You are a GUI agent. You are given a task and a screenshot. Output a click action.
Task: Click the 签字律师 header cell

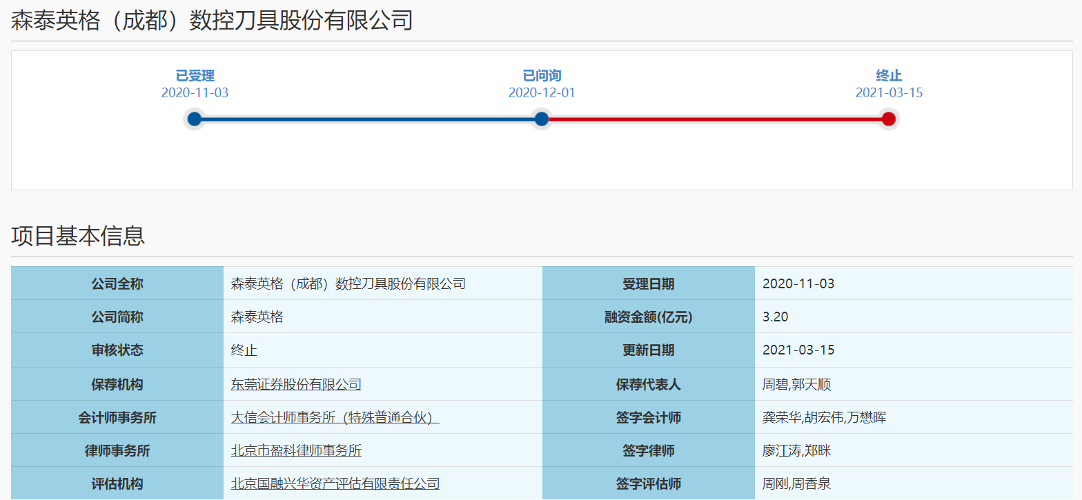point(649,450)
